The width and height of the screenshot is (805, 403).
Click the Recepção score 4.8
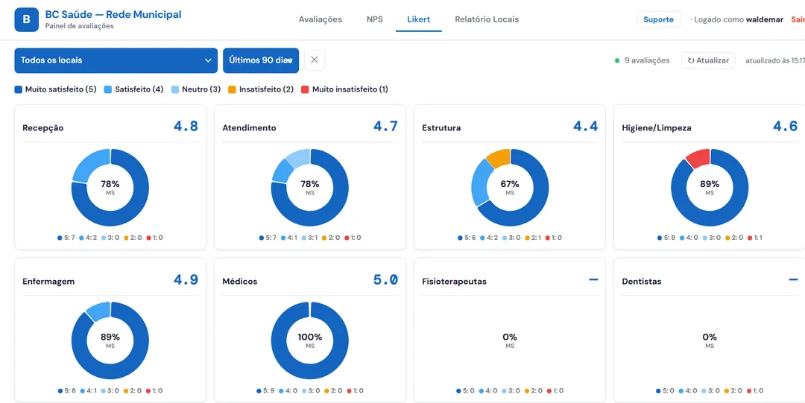[x=186, y=127]
